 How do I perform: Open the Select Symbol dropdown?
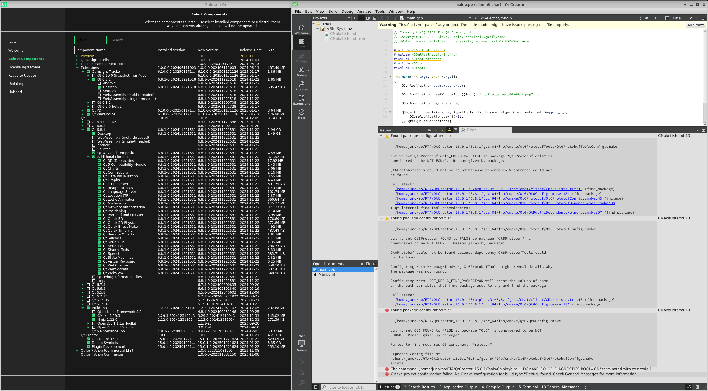(x=561, y=18)
